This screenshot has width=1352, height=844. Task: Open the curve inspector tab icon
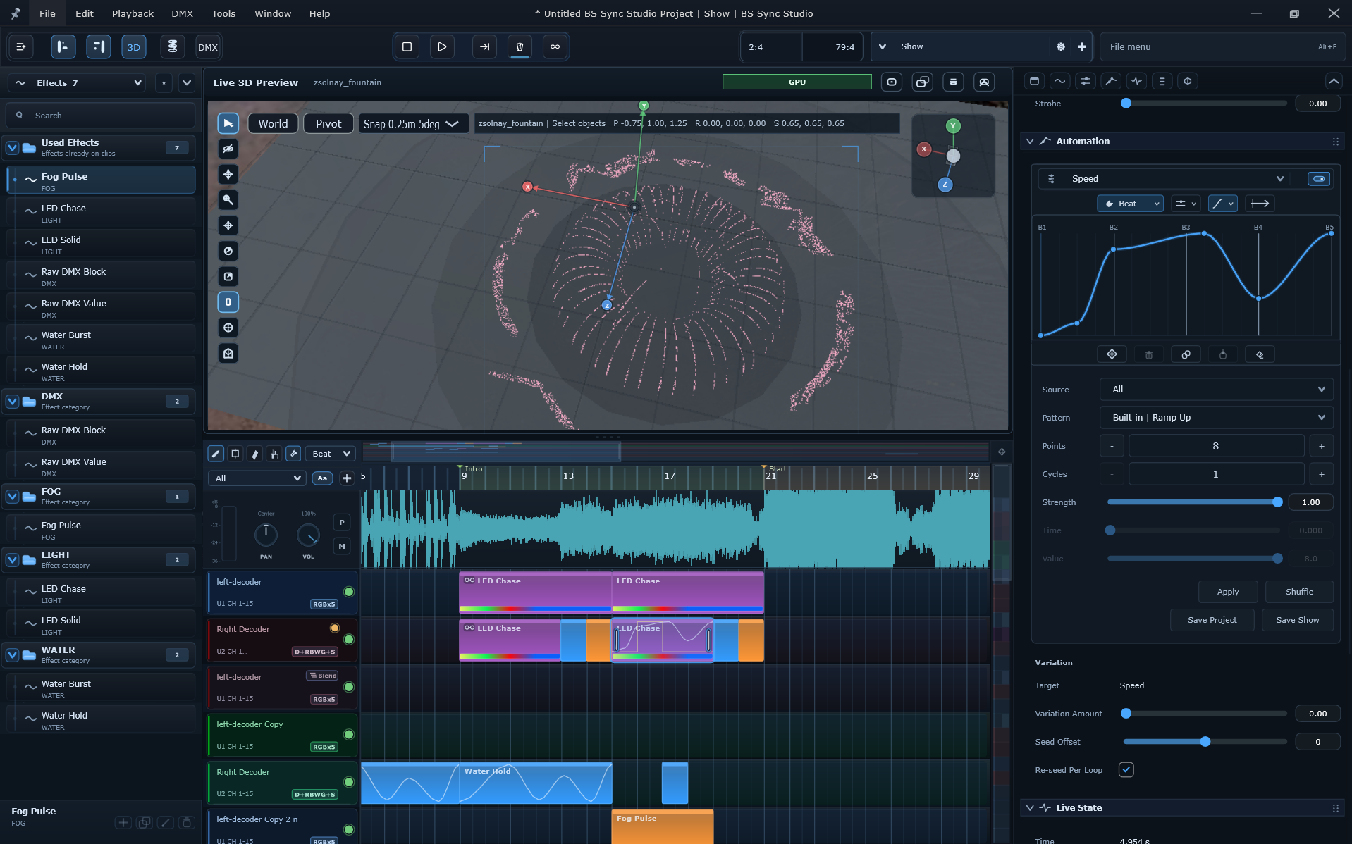click(1059, 81)
